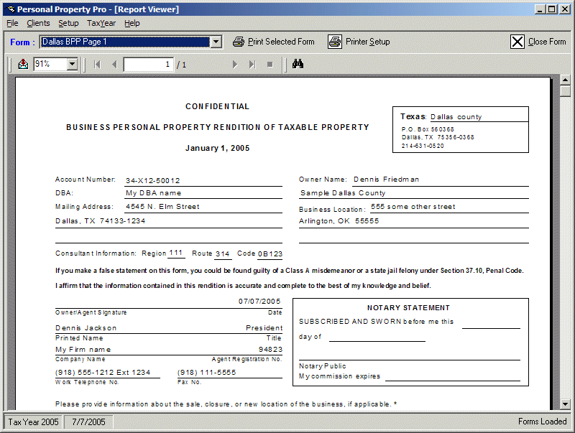Click the vertical scrollbar down arrow
Image resolution: width=575 pixels, height=433 pixels.
[565, 404]
